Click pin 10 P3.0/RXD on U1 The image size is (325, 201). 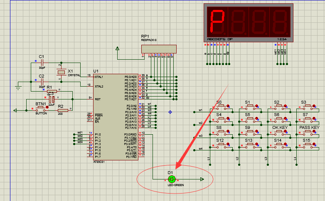coord(142,134)
